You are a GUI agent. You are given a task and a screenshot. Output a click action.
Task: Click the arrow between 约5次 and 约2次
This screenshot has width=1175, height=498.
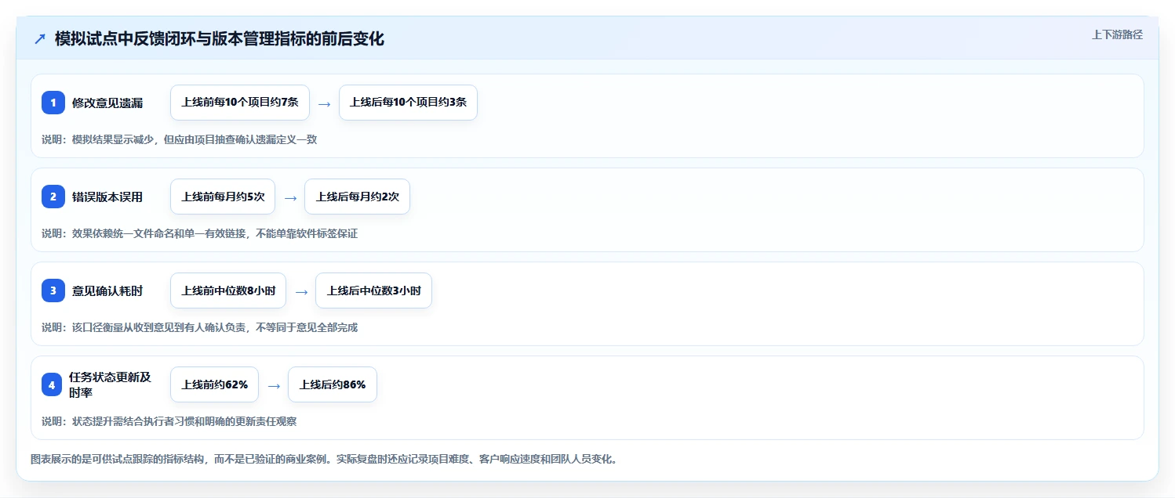(290, 197)
